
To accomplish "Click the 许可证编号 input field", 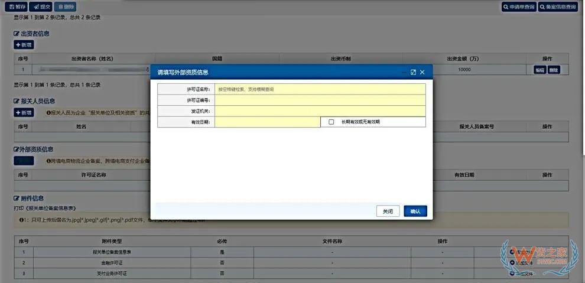I will (320, 100).
